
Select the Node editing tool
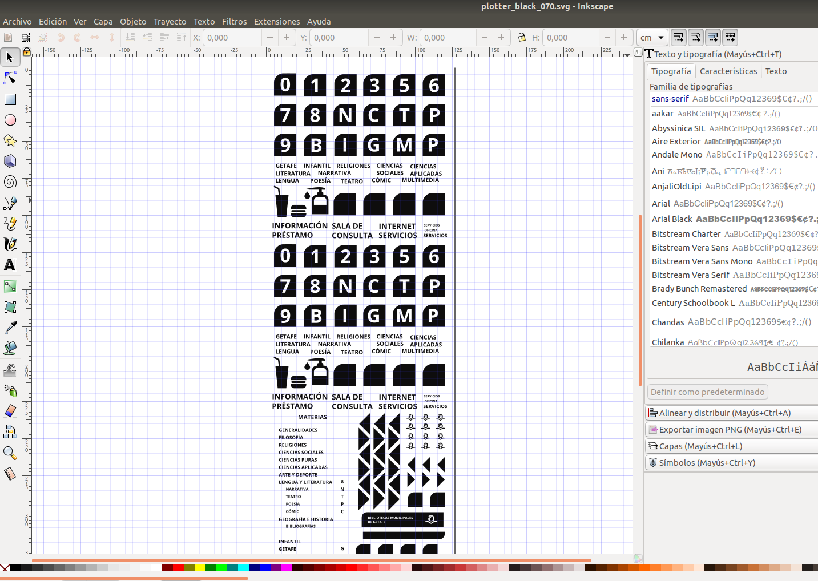coord(10,78)
